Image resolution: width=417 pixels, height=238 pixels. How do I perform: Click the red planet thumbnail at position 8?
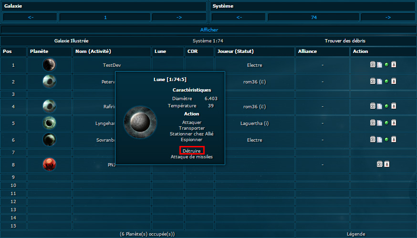49,165
